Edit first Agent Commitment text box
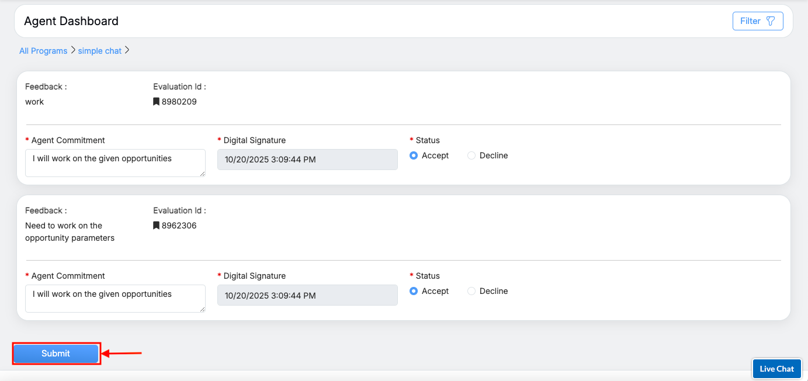 (x=115, y=162)
